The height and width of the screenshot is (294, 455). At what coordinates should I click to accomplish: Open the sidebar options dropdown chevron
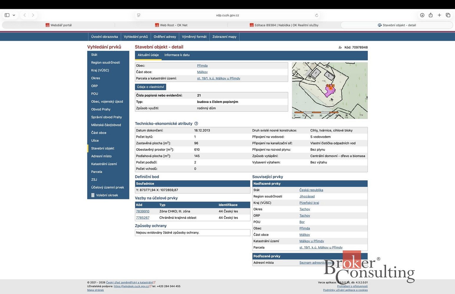click(14, 15)
